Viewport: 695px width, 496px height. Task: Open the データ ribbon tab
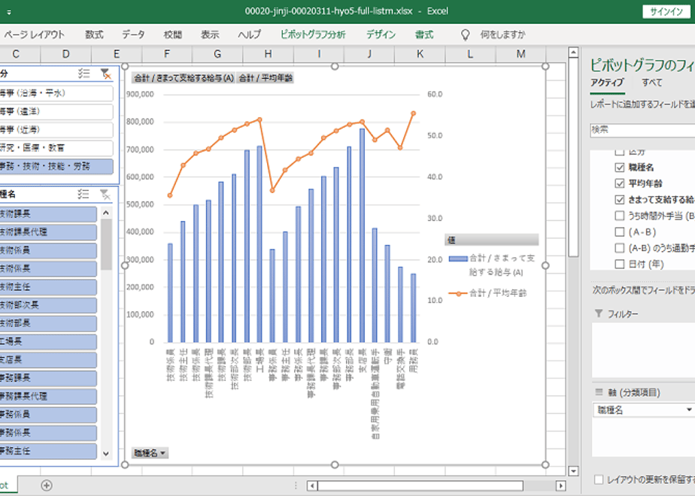pos(133,35)
